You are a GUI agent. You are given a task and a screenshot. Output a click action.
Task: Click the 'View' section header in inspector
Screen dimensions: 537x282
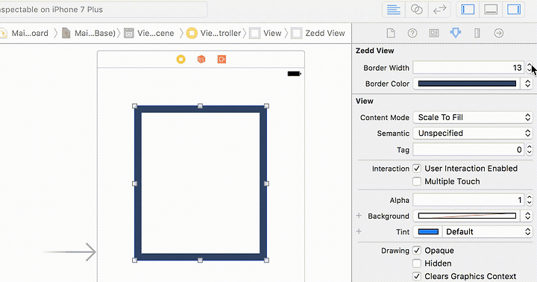pyautogui.click(x=365, y=101)
